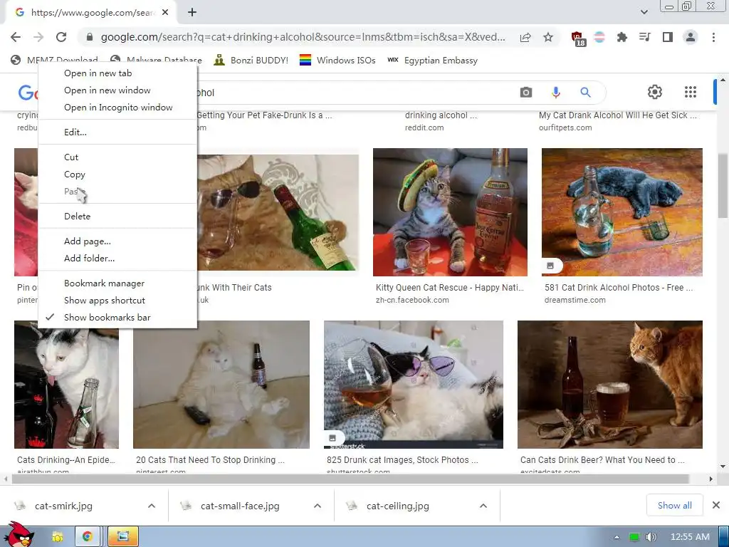Screen dimensions: 729x547
Task: Open Can Cats Drink Beer result link
Action: point(602,460)
